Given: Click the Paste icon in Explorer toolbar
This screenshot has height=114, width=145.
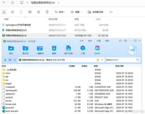Looking at the screenshot, I should [x=21, y=12].
